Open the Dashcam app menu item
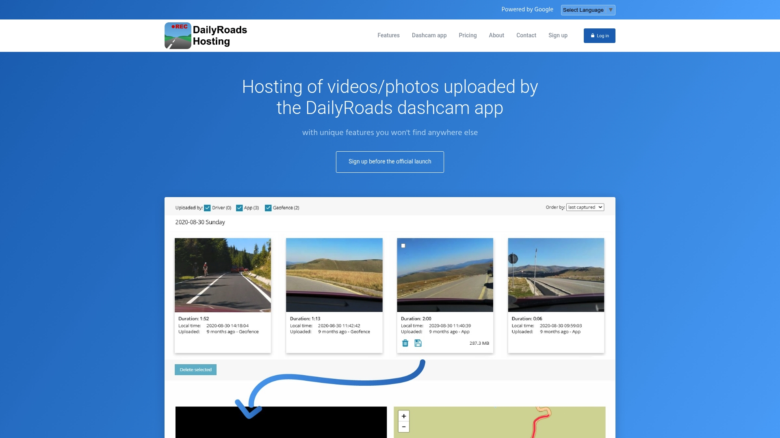 tap(429, 35)
